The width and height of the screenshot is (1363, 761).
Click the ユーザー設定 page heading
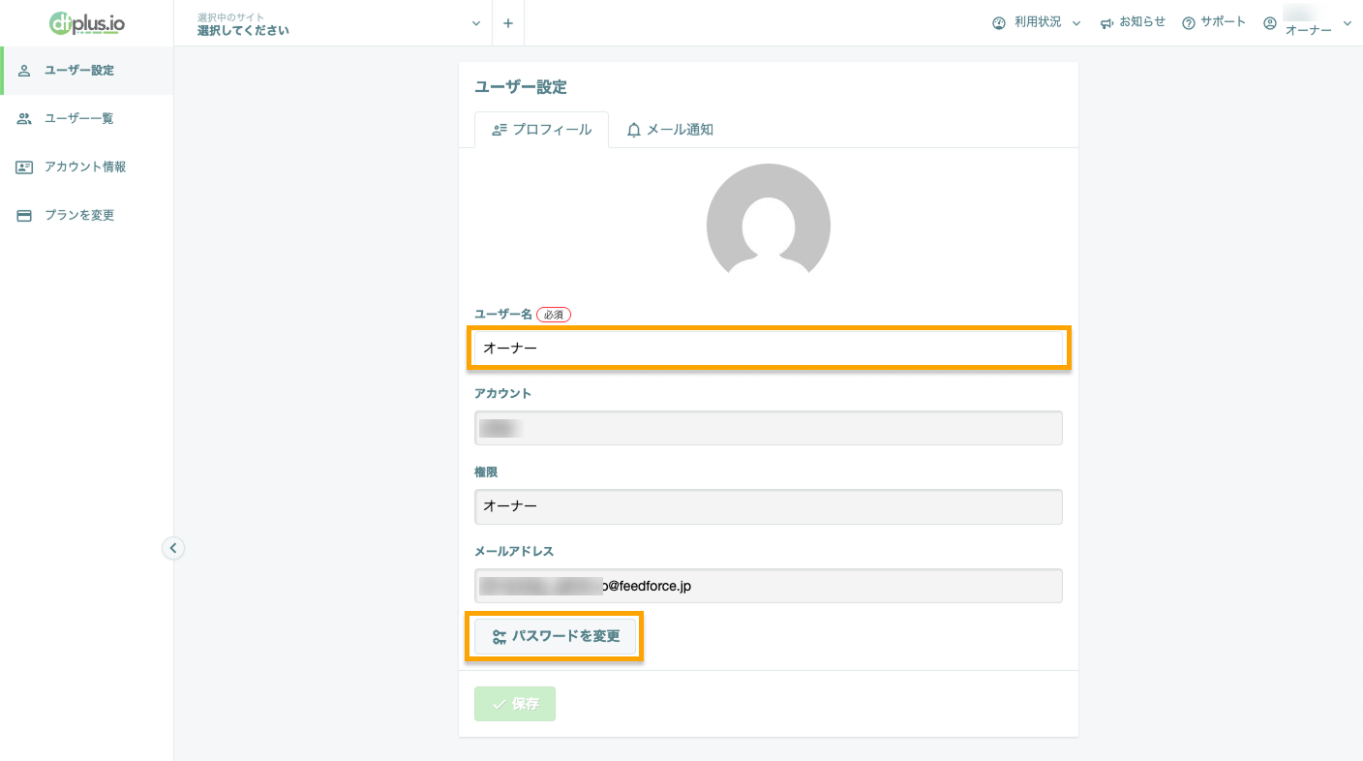click(521, 87)
